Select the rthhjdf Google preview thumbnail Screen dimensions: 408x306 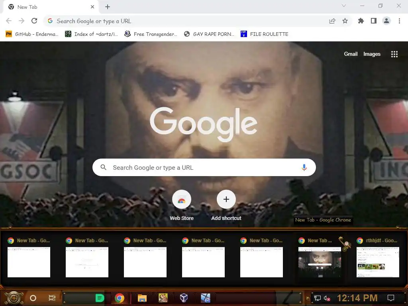[378, 262]
